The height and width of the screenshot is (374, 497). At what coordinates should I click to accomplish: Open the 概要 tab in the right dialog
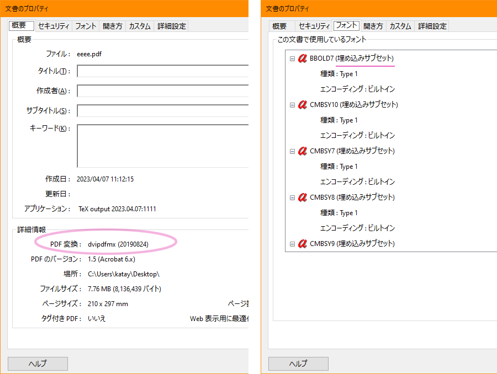[280, 26]
